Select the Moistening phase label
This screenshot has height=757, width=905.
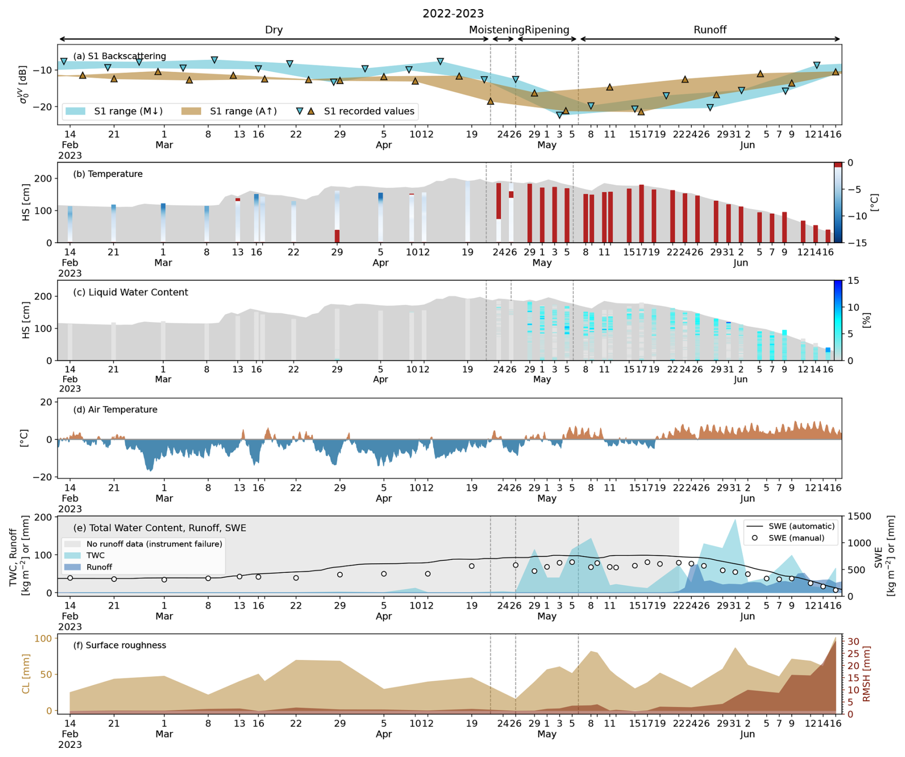[x=496, y=30]
